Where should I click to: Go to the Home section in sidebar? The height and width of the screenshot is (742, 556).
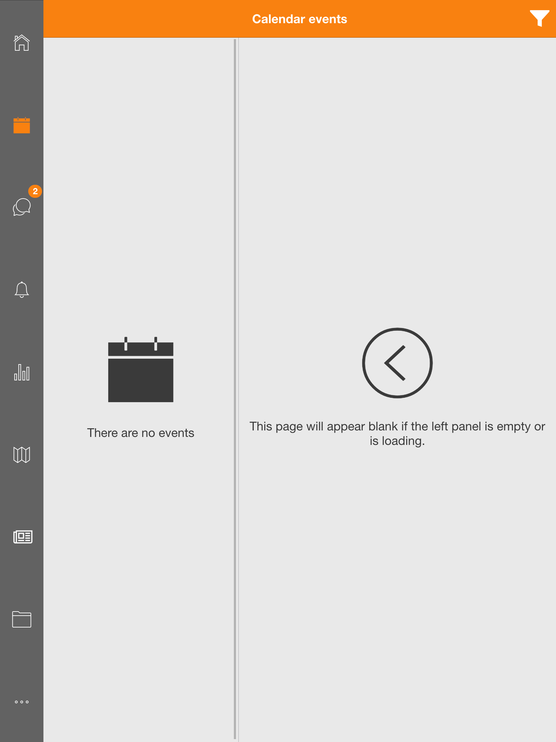coord(22,43)
